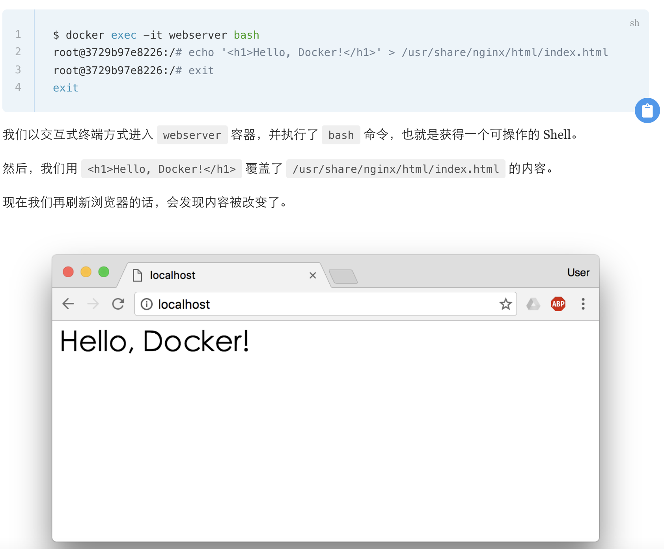
Task: Click the browser forward arrow
Action: tap(93, 304)
